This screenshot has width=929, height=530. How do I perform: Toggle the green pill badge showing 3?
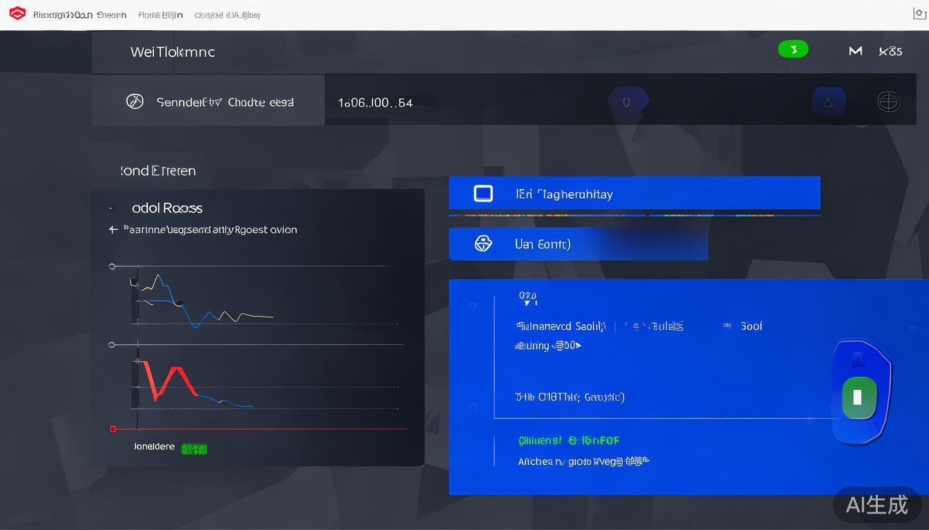click(x=793, y=50)
